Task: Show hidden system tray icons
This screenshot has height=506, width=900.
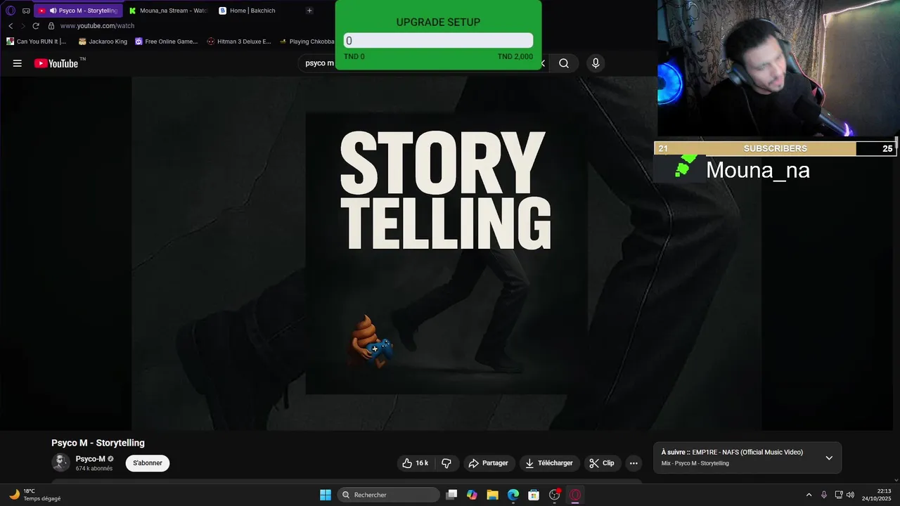Action: coord(809,495)
